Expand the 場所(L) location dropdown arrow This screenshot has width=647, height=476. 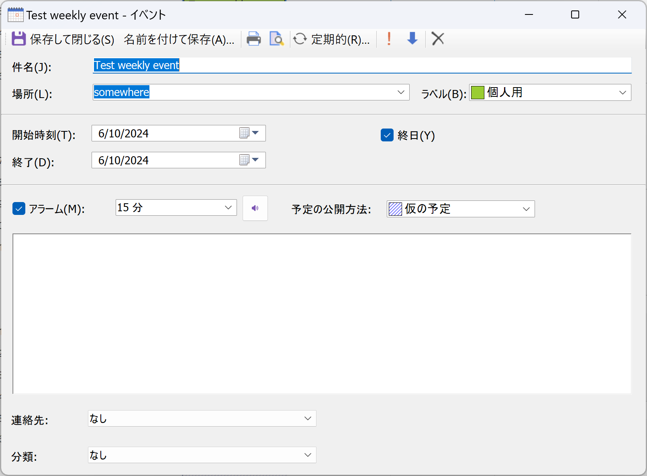point(401,92)
